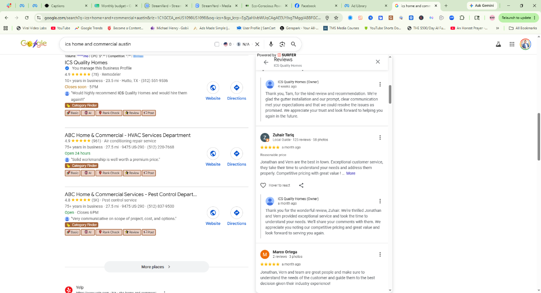Screen dimensions: 541x293
Task: Switch to StreamYard - Media tab
Action: 216,6
